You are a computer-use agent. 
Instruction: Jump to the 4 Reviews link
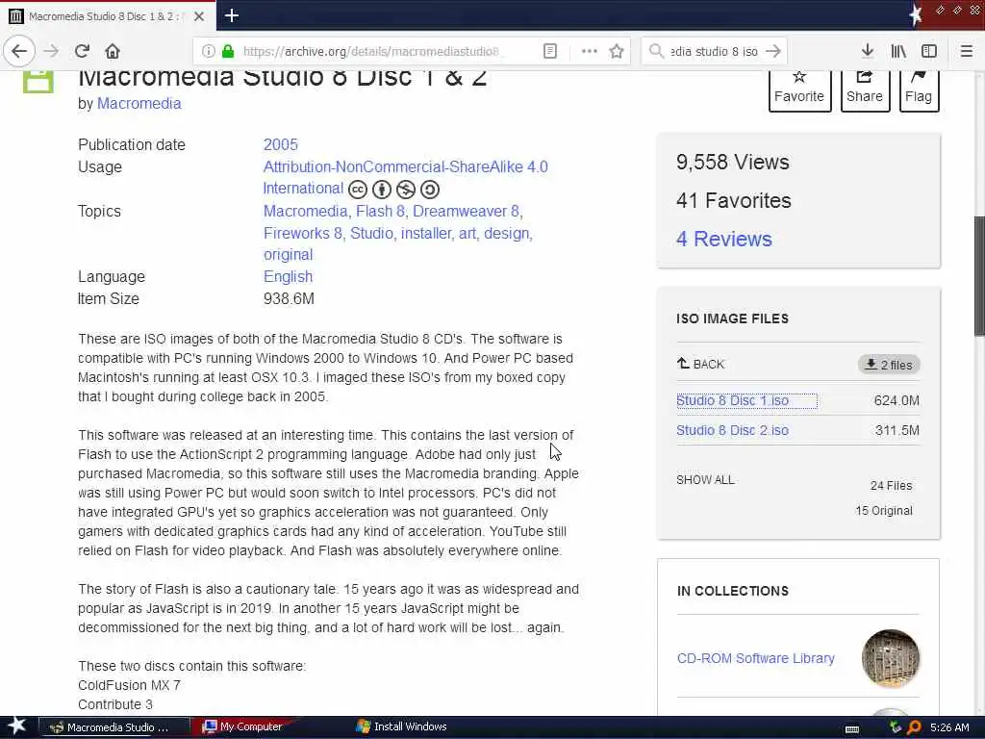(x=723, y=239)
